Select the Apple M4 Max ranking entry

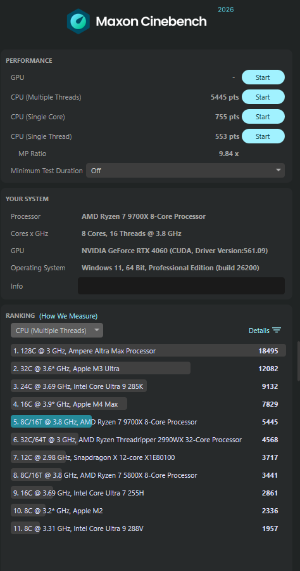[x=148, y=404]
